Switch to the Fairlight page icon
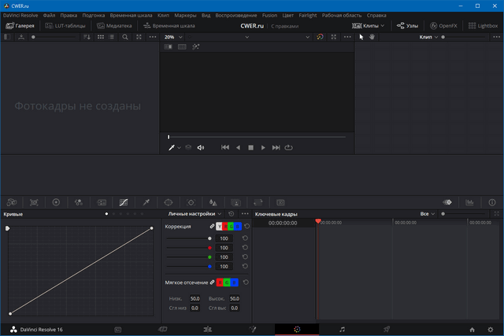 [x=342, y=329]
